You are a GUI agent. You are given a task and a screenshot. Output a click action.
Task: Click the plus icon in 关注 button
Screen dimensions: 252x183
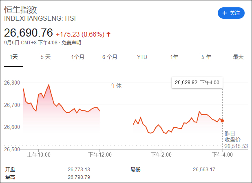point(224,13)
